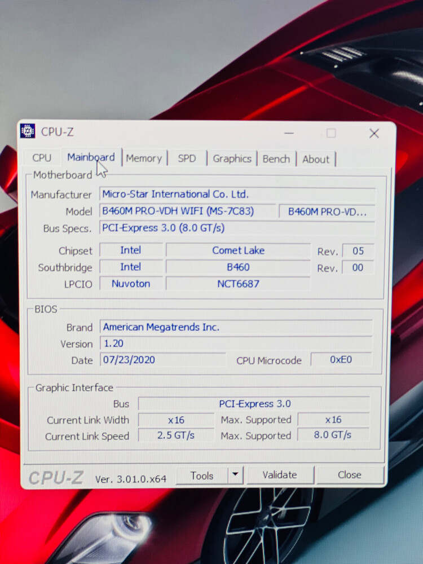423x564 pixels.
Task: Open the Graphics tab
Action: point(232,158)
